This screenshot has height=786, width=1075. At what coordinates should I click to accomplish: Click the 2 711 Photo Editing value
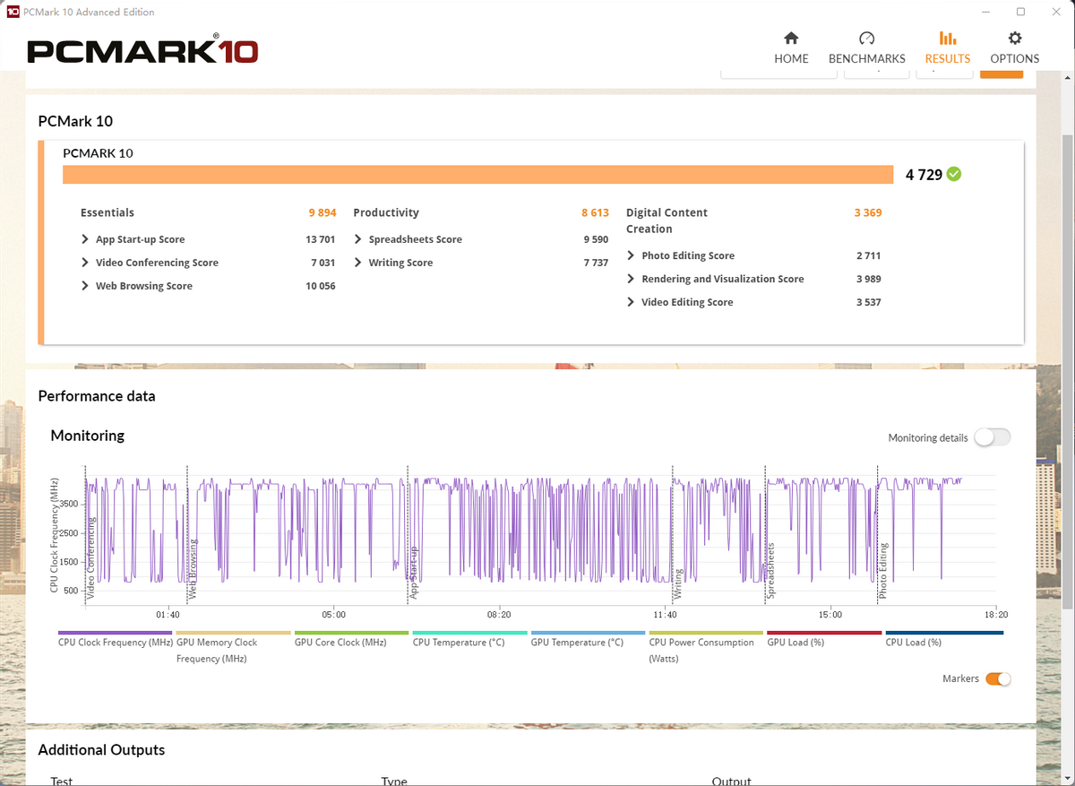[x=869, y=255]
